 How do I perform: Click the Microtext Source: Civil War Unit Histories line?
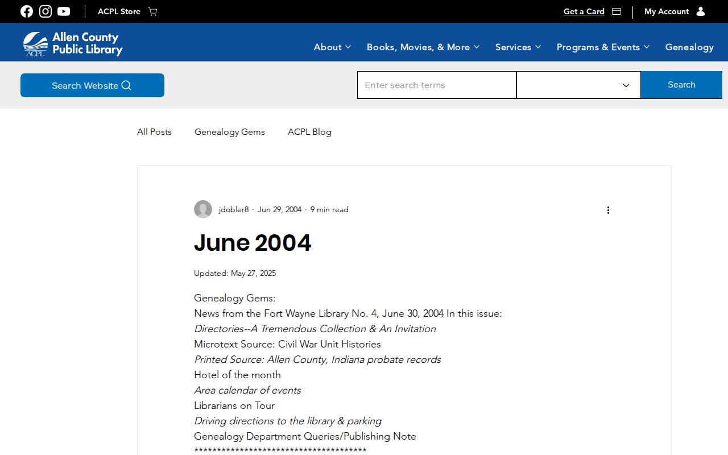tap(287, 344)
